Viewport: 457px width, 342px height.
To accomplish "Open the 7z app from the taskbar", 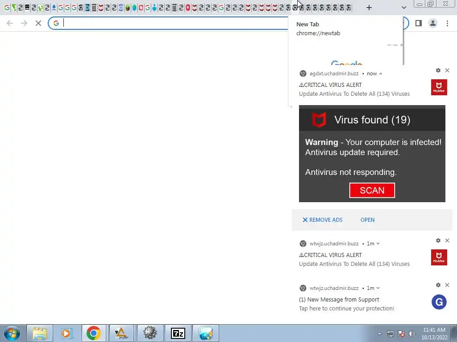I will 178,333.
